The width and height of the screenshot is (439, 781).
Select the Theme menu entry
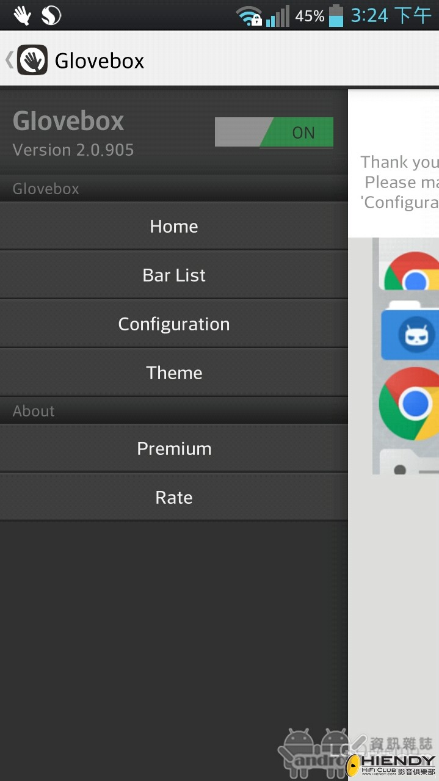coord(174,372)
